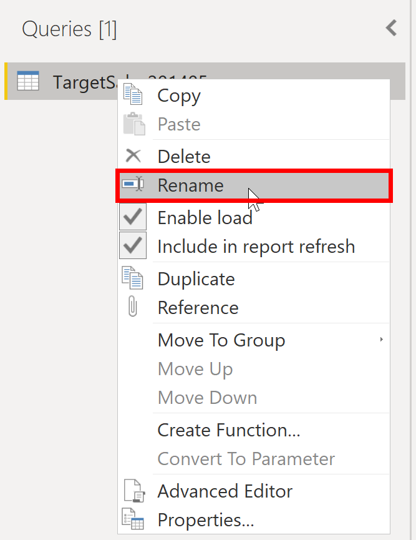416x540 pixels.
Task: Click the X icon beside Delete
Action: pos(133,155)
